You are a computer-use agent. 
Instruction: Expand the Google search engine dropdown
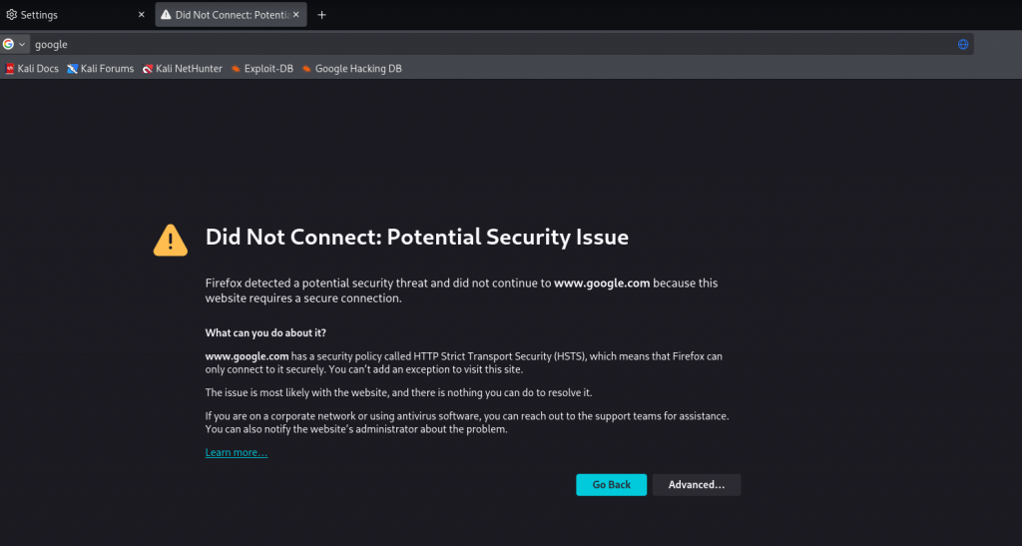point(15,44)
